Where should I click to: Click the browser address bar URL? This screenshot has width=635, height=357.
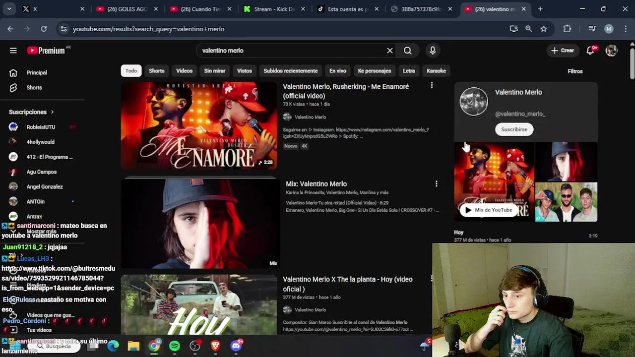(x=148, y=29)
